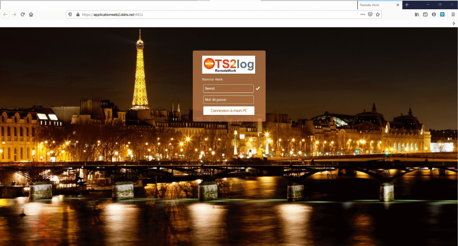Minimize the browser window
This screenshot has height=246, width=458.
428,5
